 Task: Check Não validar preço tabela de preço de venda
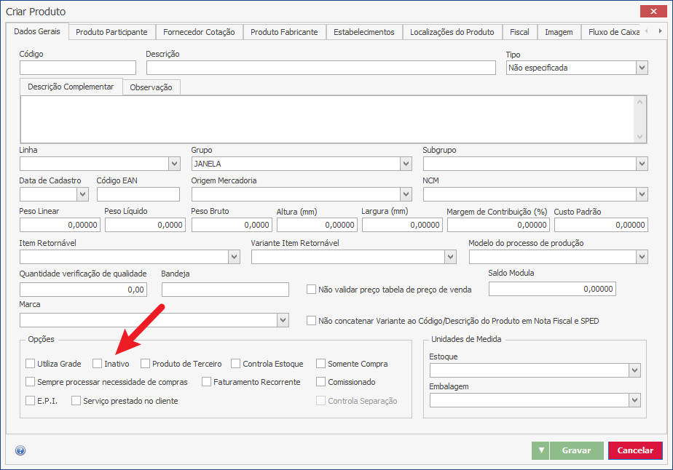pos(311,290)
